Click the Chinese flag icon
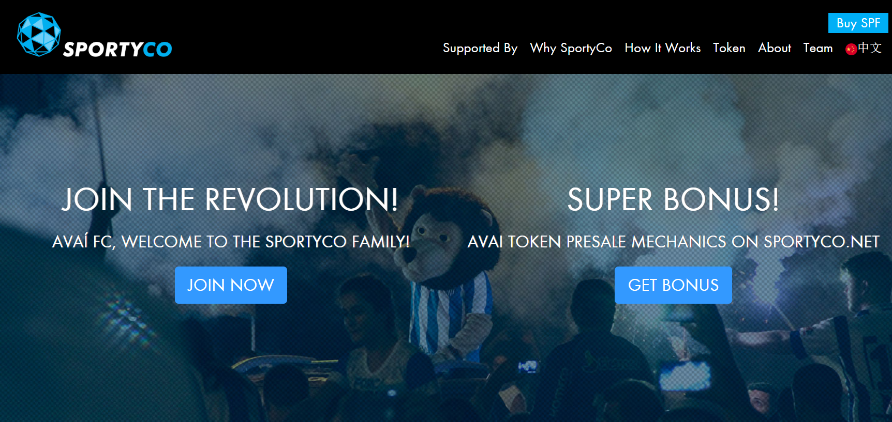 [851, 49]
